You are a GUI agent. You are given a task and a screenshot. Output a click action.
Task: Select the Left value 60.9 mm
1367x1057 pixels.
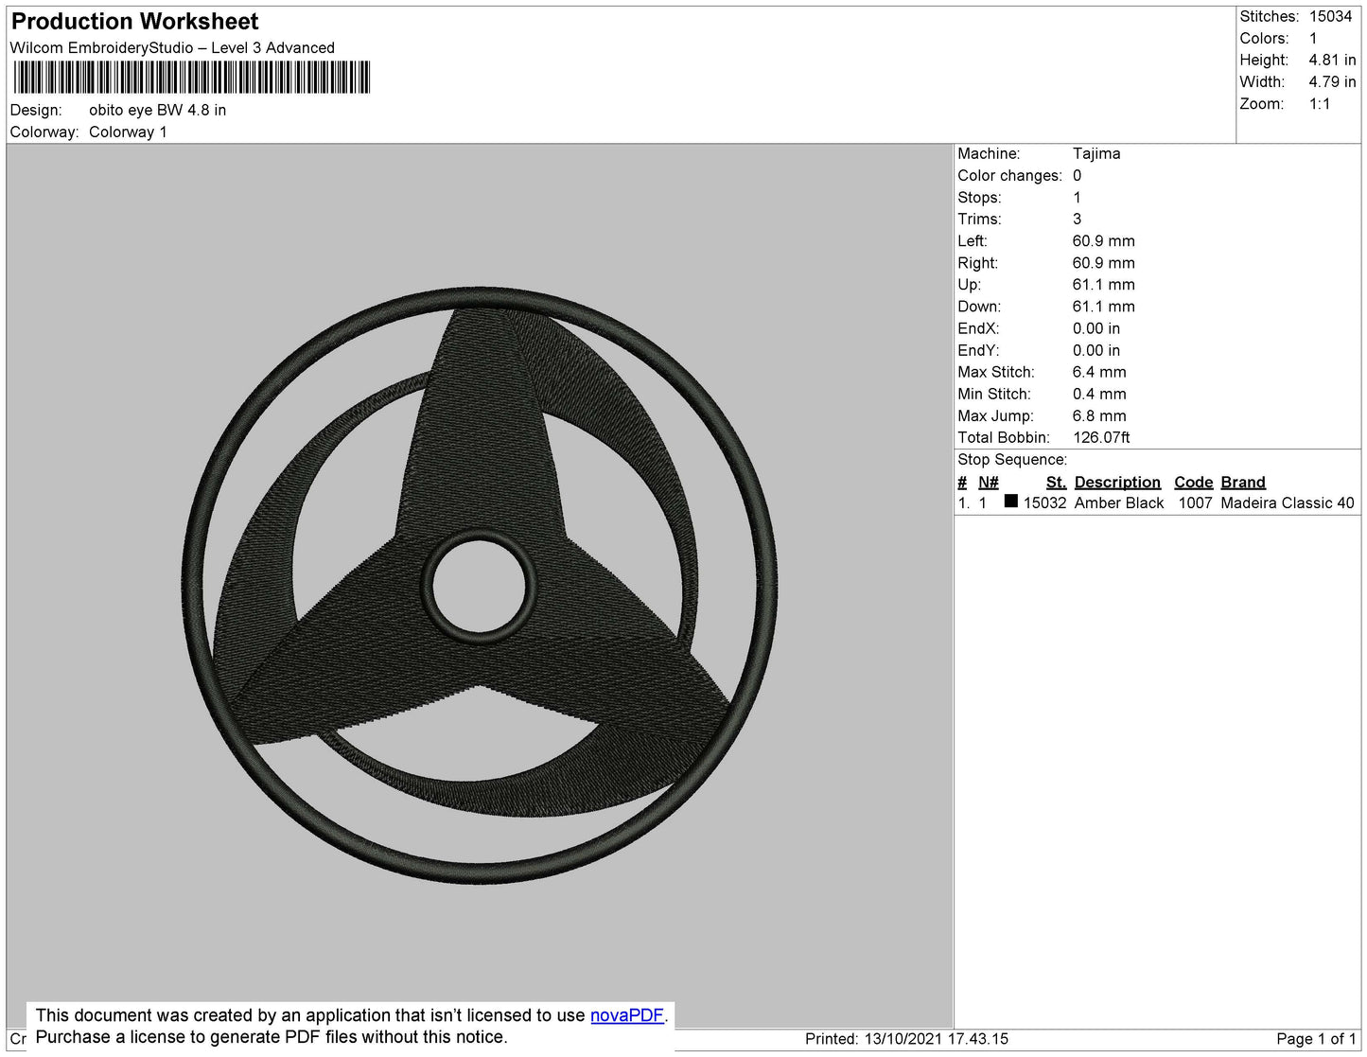coord(1104,240)
